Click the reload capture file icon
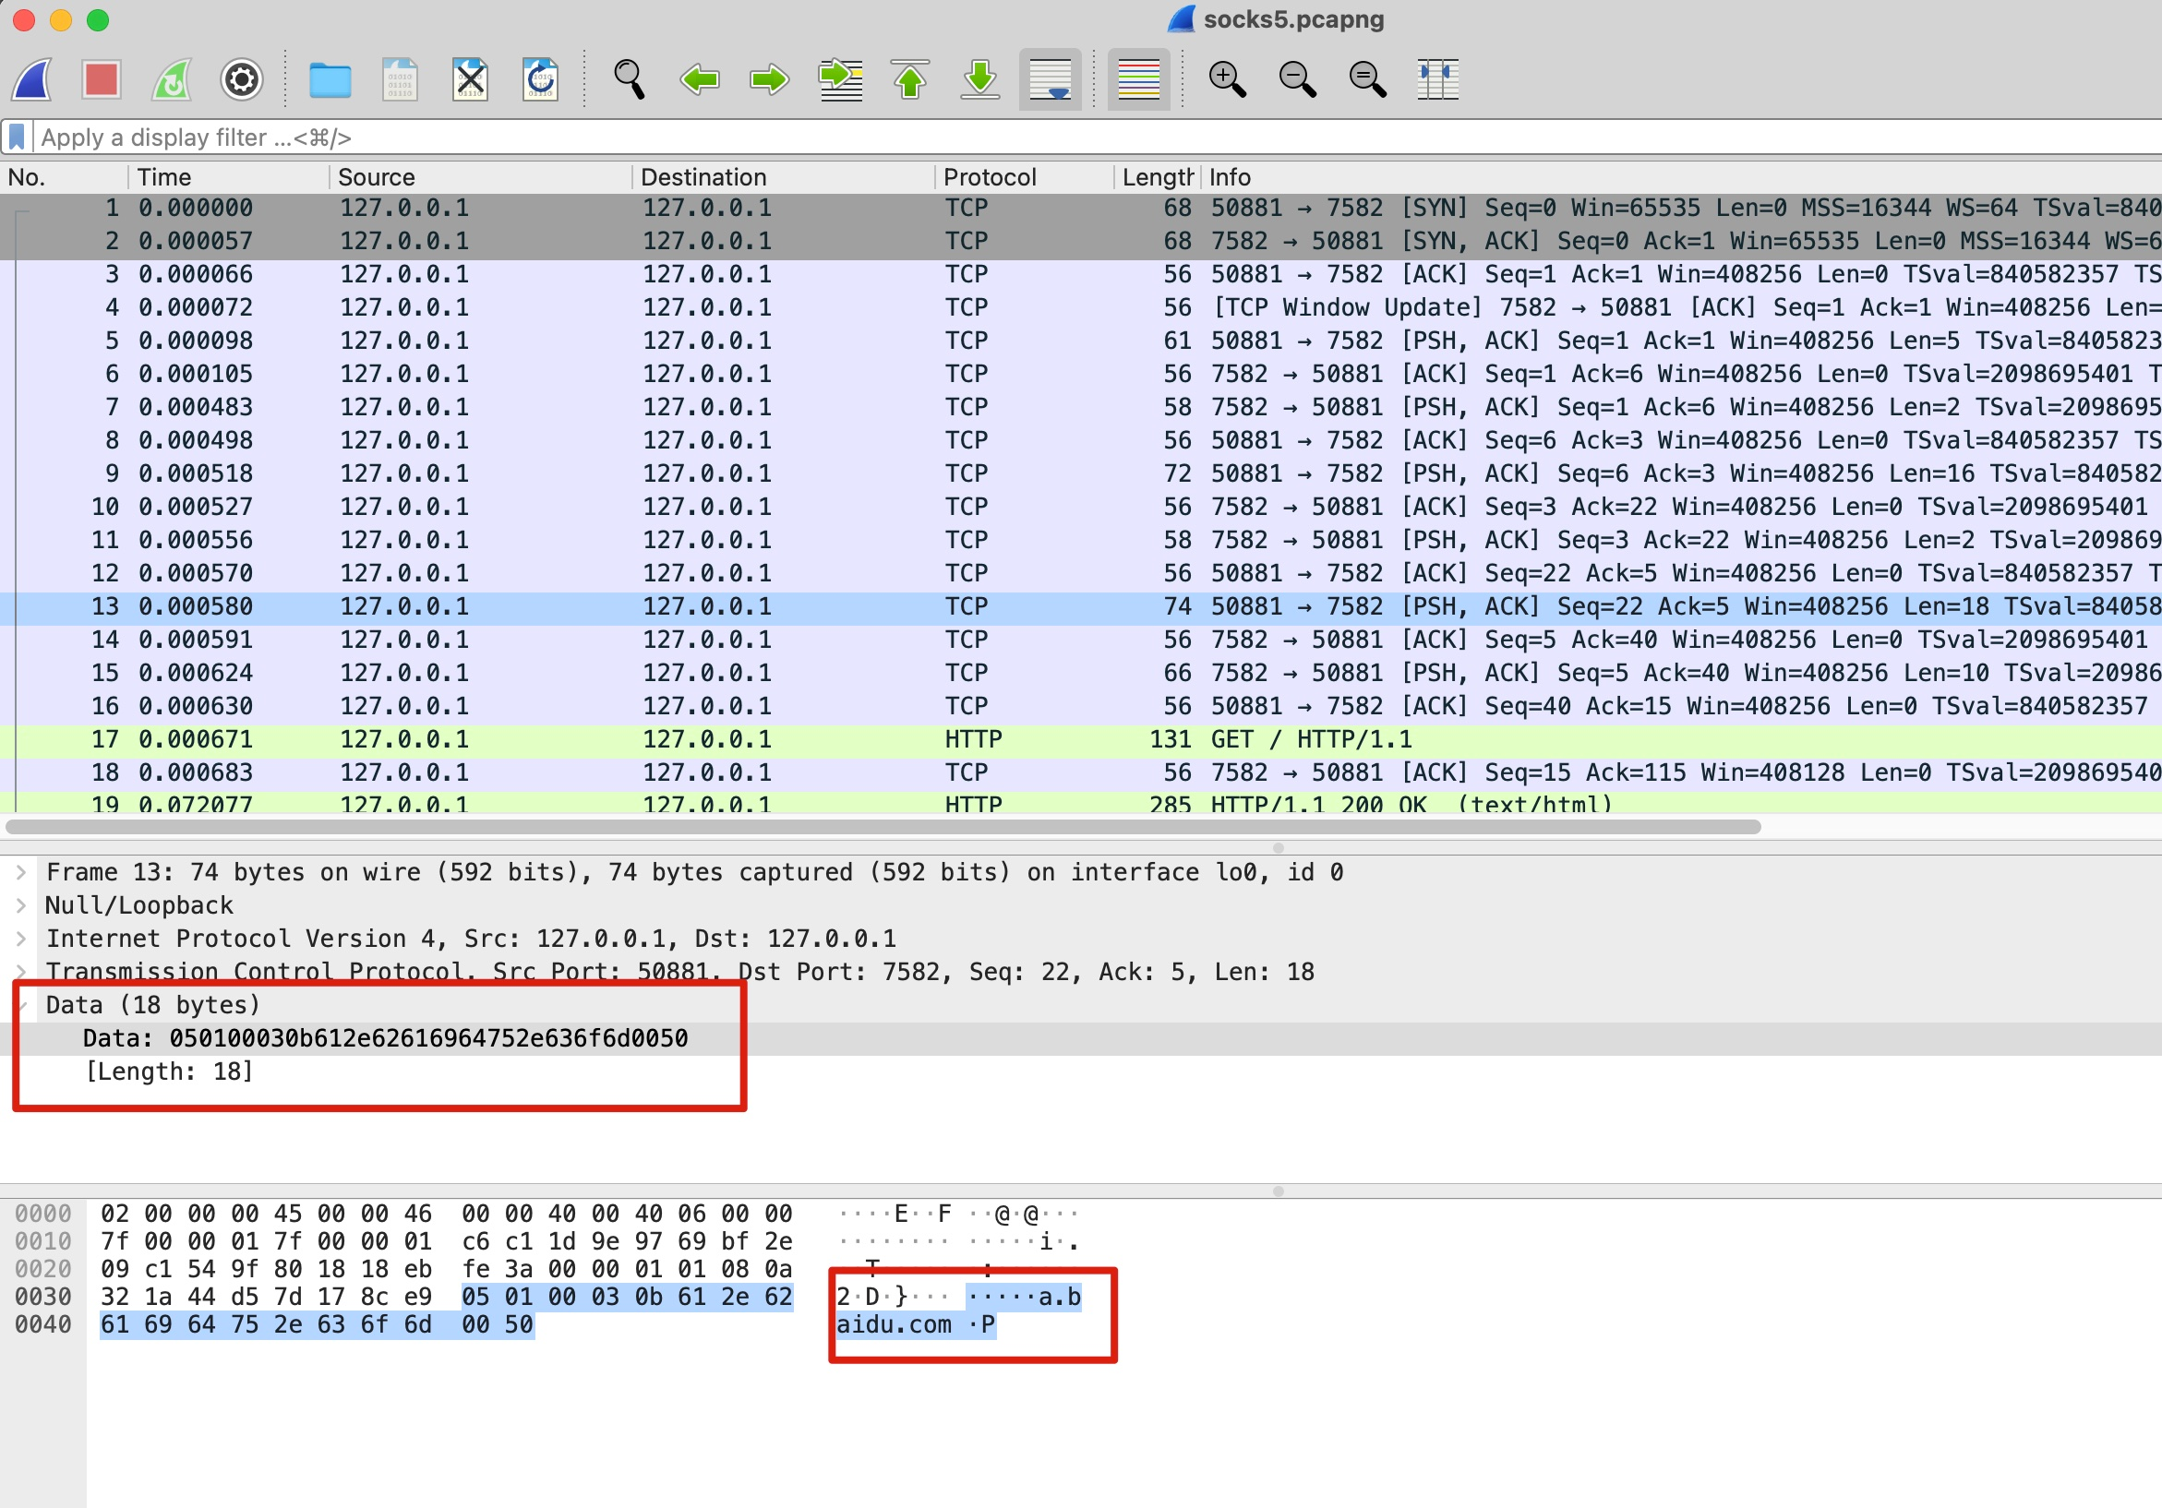 click(541, 79)
